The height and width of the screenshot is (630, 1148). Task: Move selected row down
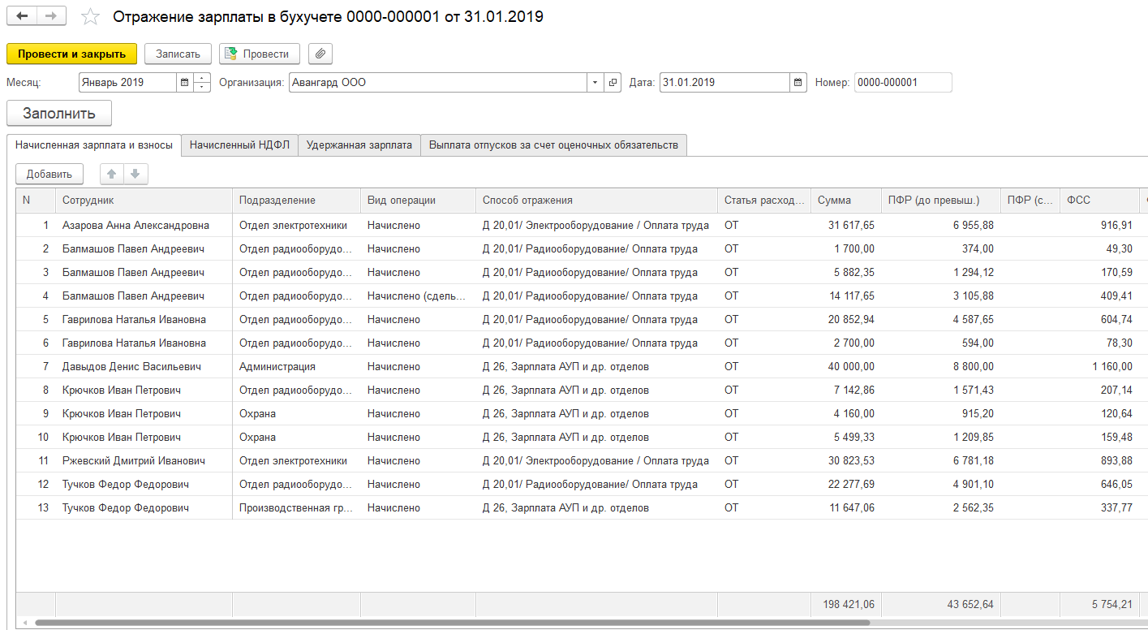[135, 174]
